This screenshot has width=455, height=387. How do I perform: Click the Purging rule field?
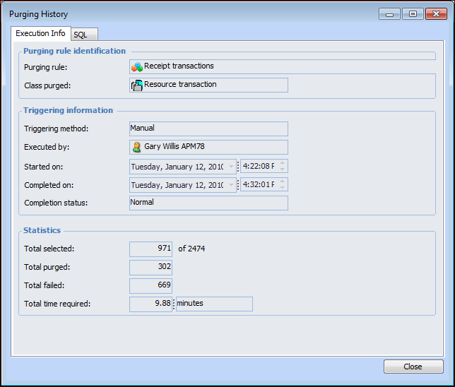(283, 66)
